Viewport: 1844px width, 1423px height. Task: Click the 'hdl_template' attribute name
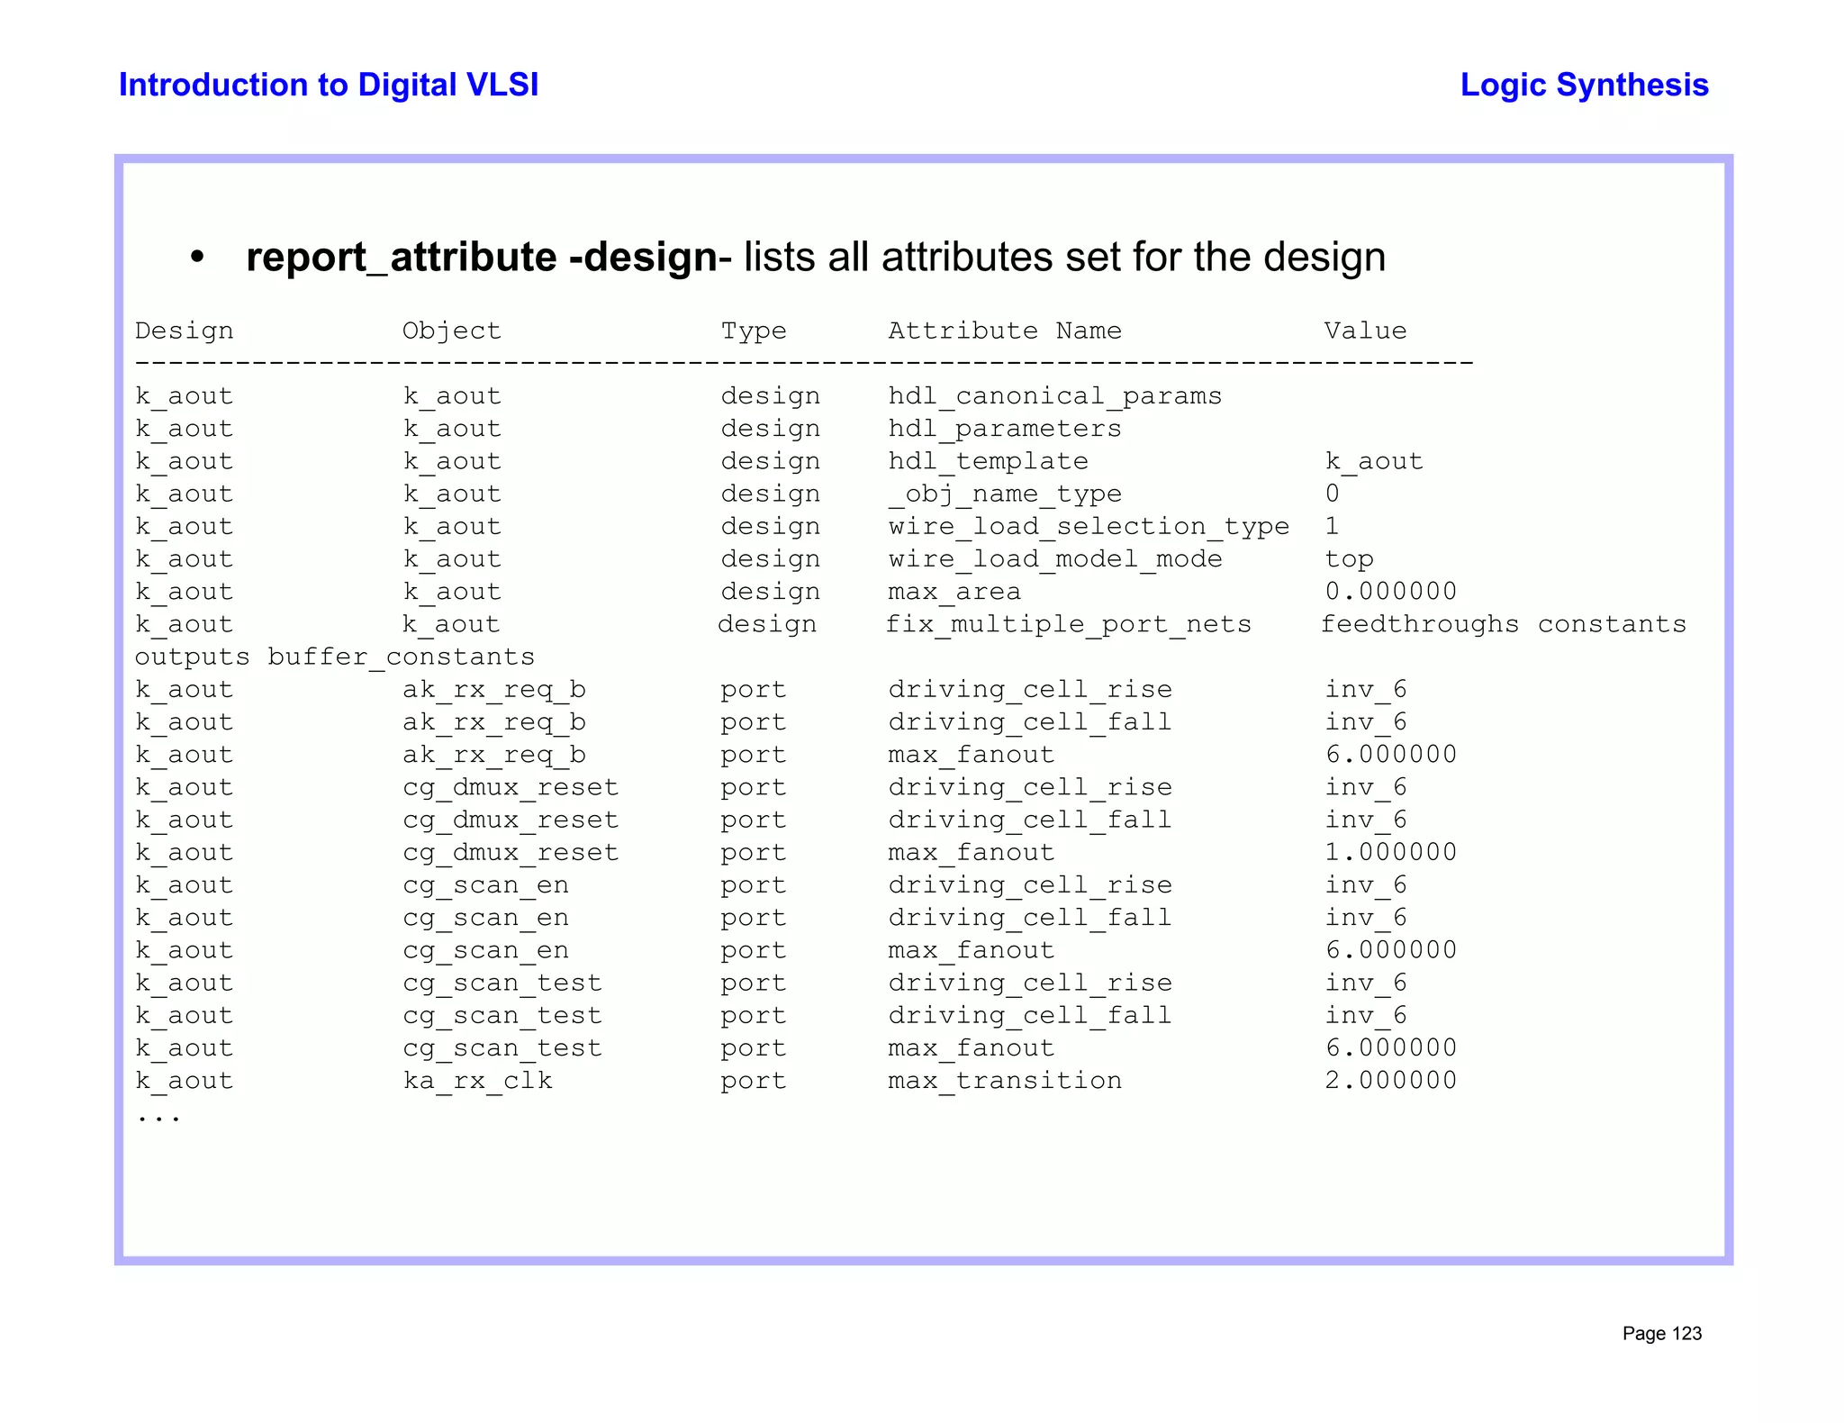988,462
